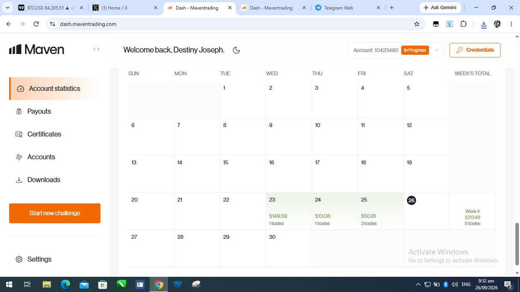The width and height of the screenshot is (520, 292).
Task: Click the volume speaker icon in tray
Action: [455, 285]
